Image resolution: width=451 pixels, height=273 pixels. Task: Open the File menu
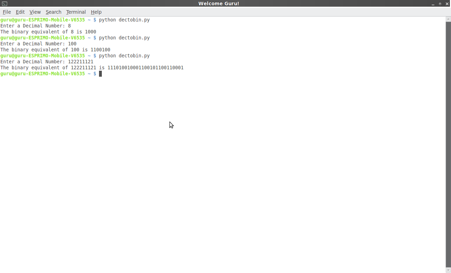[6, 12]
